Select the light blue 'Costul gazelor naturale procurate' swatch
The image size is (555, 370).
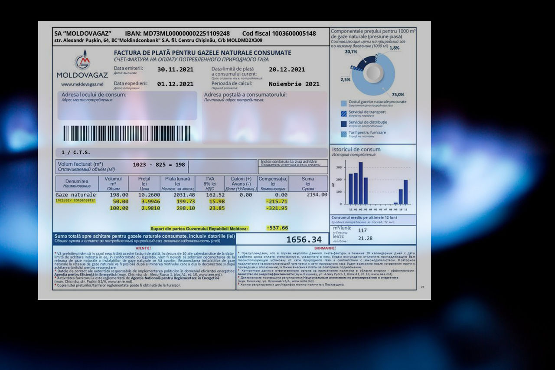click(343, 103)
